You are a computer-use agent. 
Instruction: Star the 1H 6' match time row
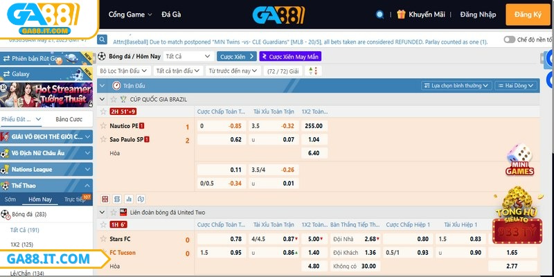pos(103,224)
